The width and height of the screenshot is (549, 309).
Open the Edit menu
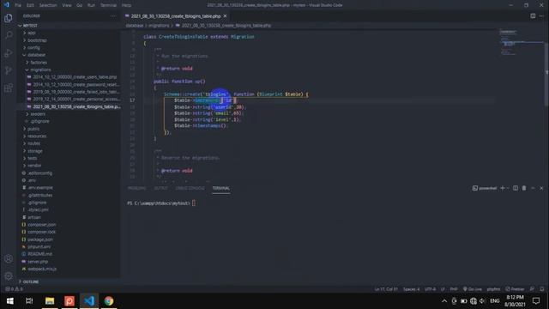[x=30, y=5]
